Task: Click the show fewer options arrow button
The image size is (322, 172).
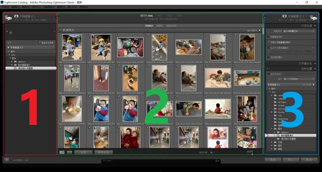Action: pos(7,160)
